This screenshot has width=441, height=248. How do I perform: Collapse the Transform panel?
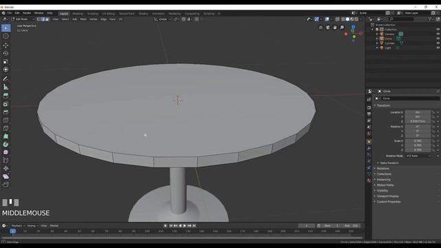coord(383,105)
